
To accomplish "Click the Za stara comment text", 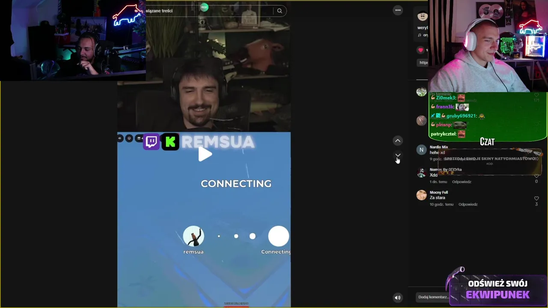I will [x=438, y=198].
